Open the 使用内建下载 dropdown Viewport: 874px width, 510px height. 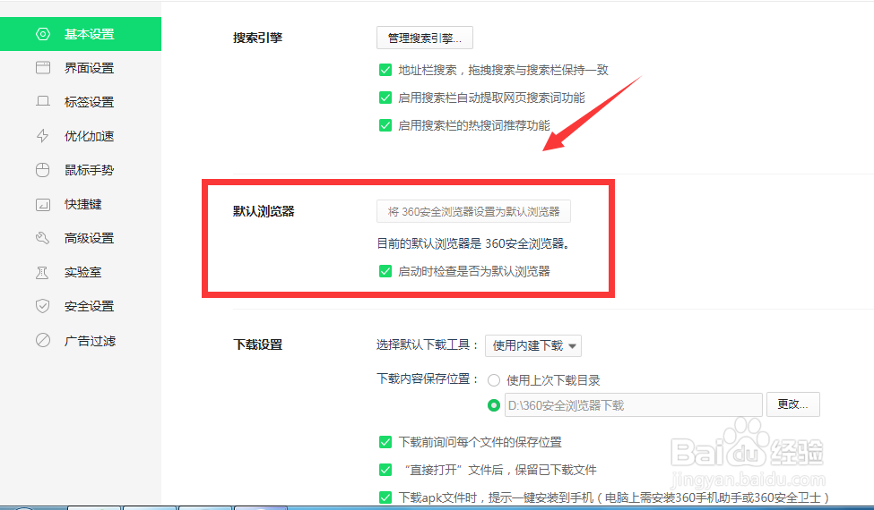click(533, 345)
